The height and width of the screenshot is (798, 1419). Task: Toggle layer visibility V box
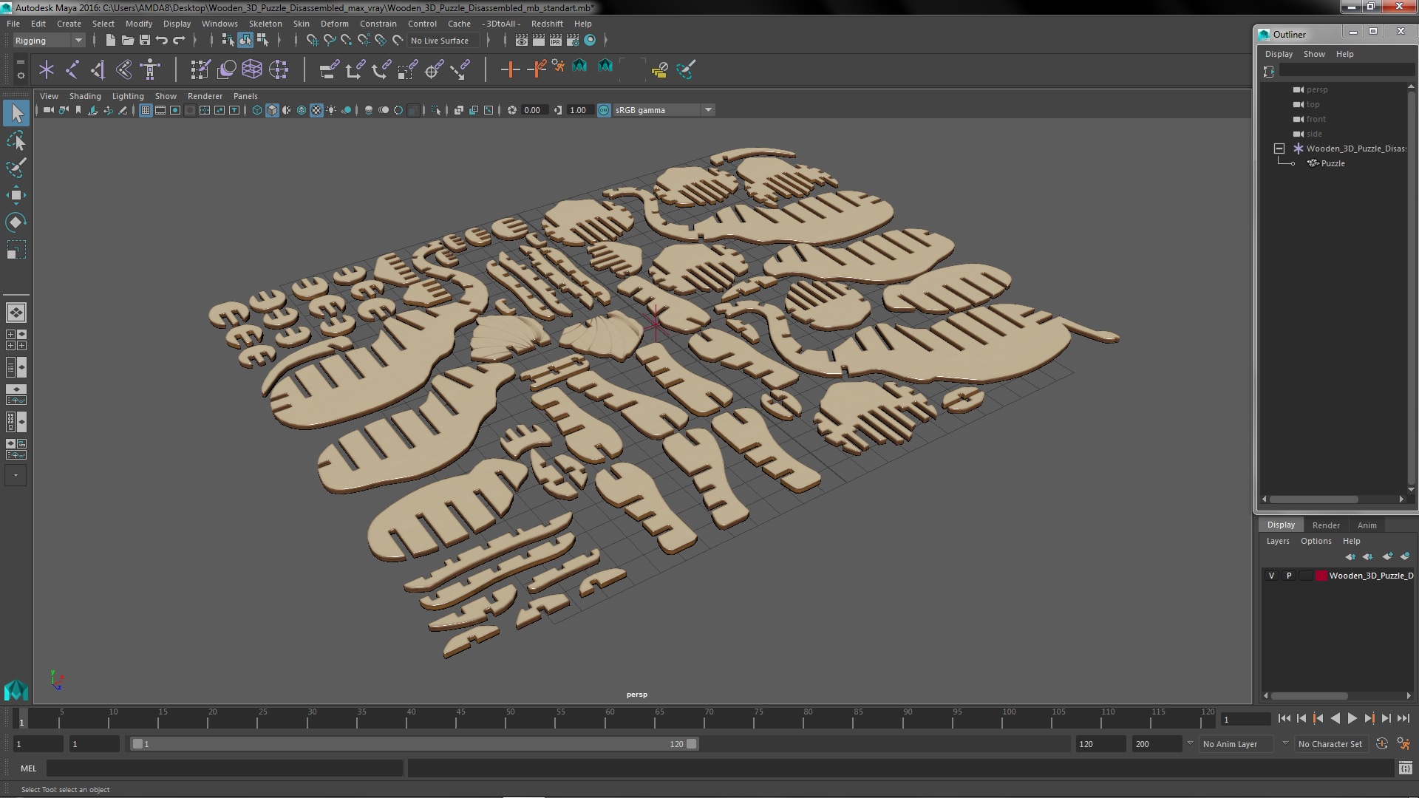pyautogui.click(x=1271, y=576)
